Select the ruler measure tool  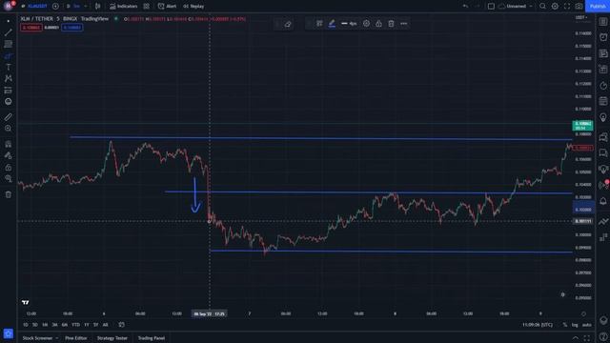[x=9, y=116]
